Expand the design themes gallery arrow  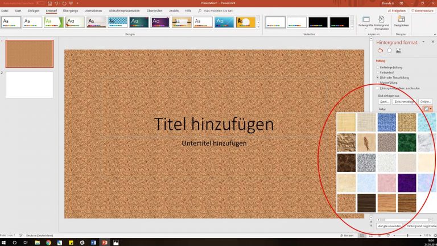[x=258, y=27]
